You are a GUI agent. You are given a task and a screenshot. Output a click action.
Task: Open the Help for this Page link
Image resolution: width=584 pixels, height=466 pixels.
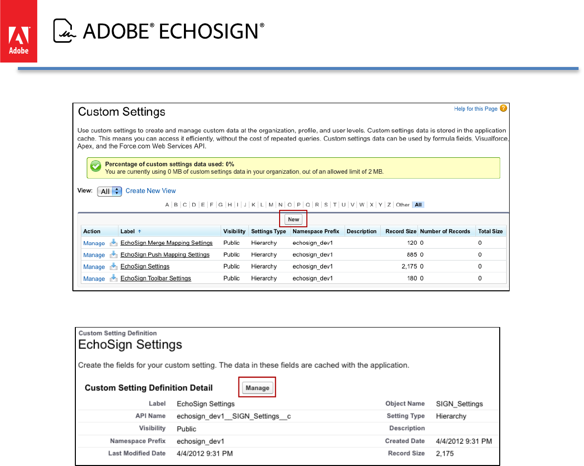pyautogui.click(x=475, y=109)
